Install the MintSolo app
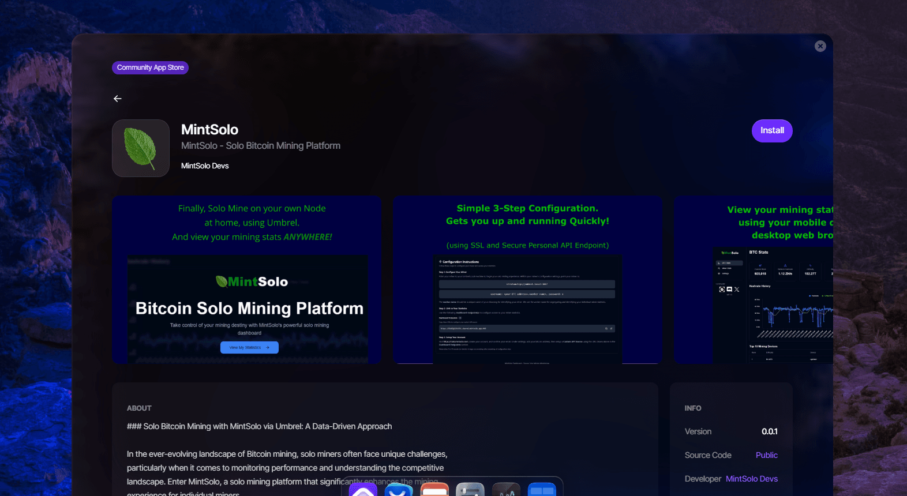The image size is (907, 496). (x=771, y=131)
